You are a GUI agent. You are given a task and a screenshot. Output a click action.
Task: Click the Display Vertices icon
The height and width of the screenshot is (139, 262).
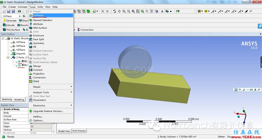[x=251, y=11]
